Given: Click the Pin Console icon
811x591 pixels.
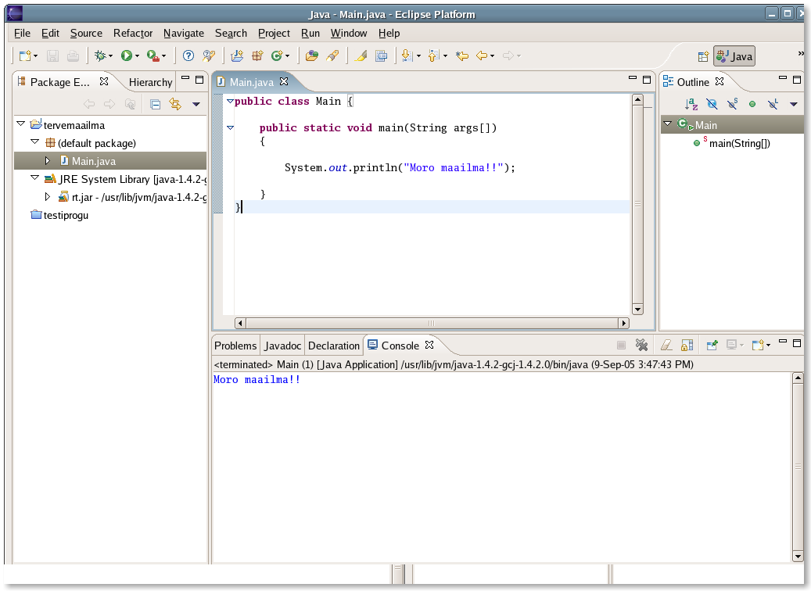Looking at the screenshot, I should tap(712, 345).
